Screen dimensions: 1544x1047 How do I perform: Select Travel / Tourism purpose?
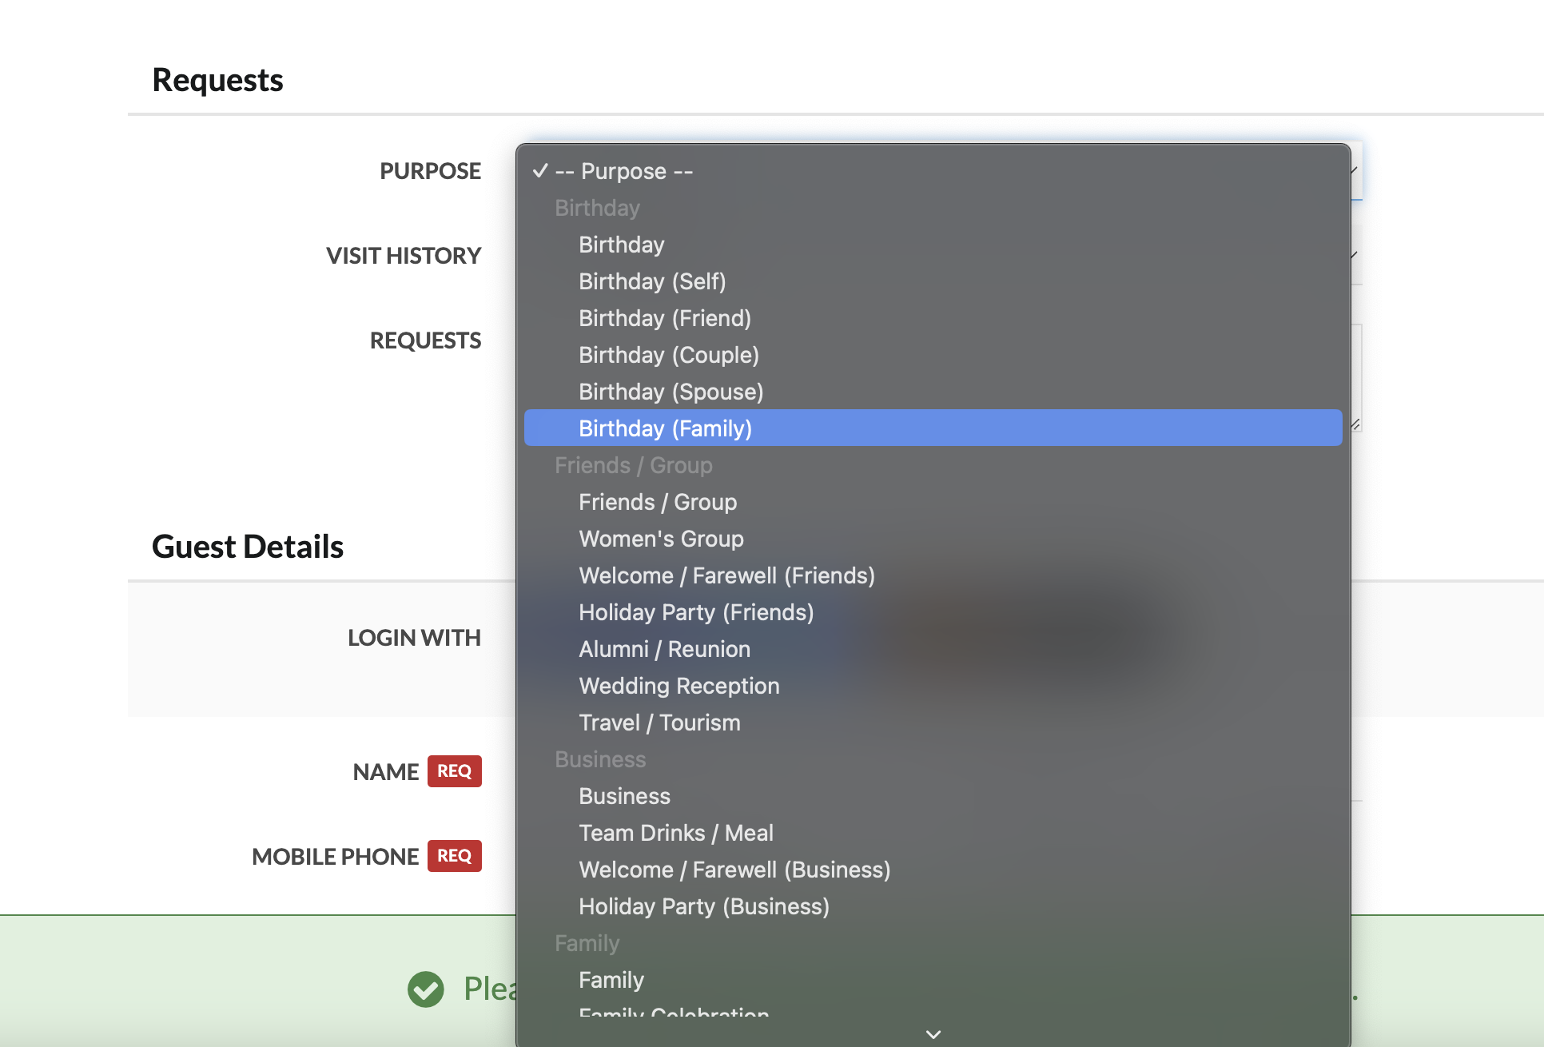point(659,723)
